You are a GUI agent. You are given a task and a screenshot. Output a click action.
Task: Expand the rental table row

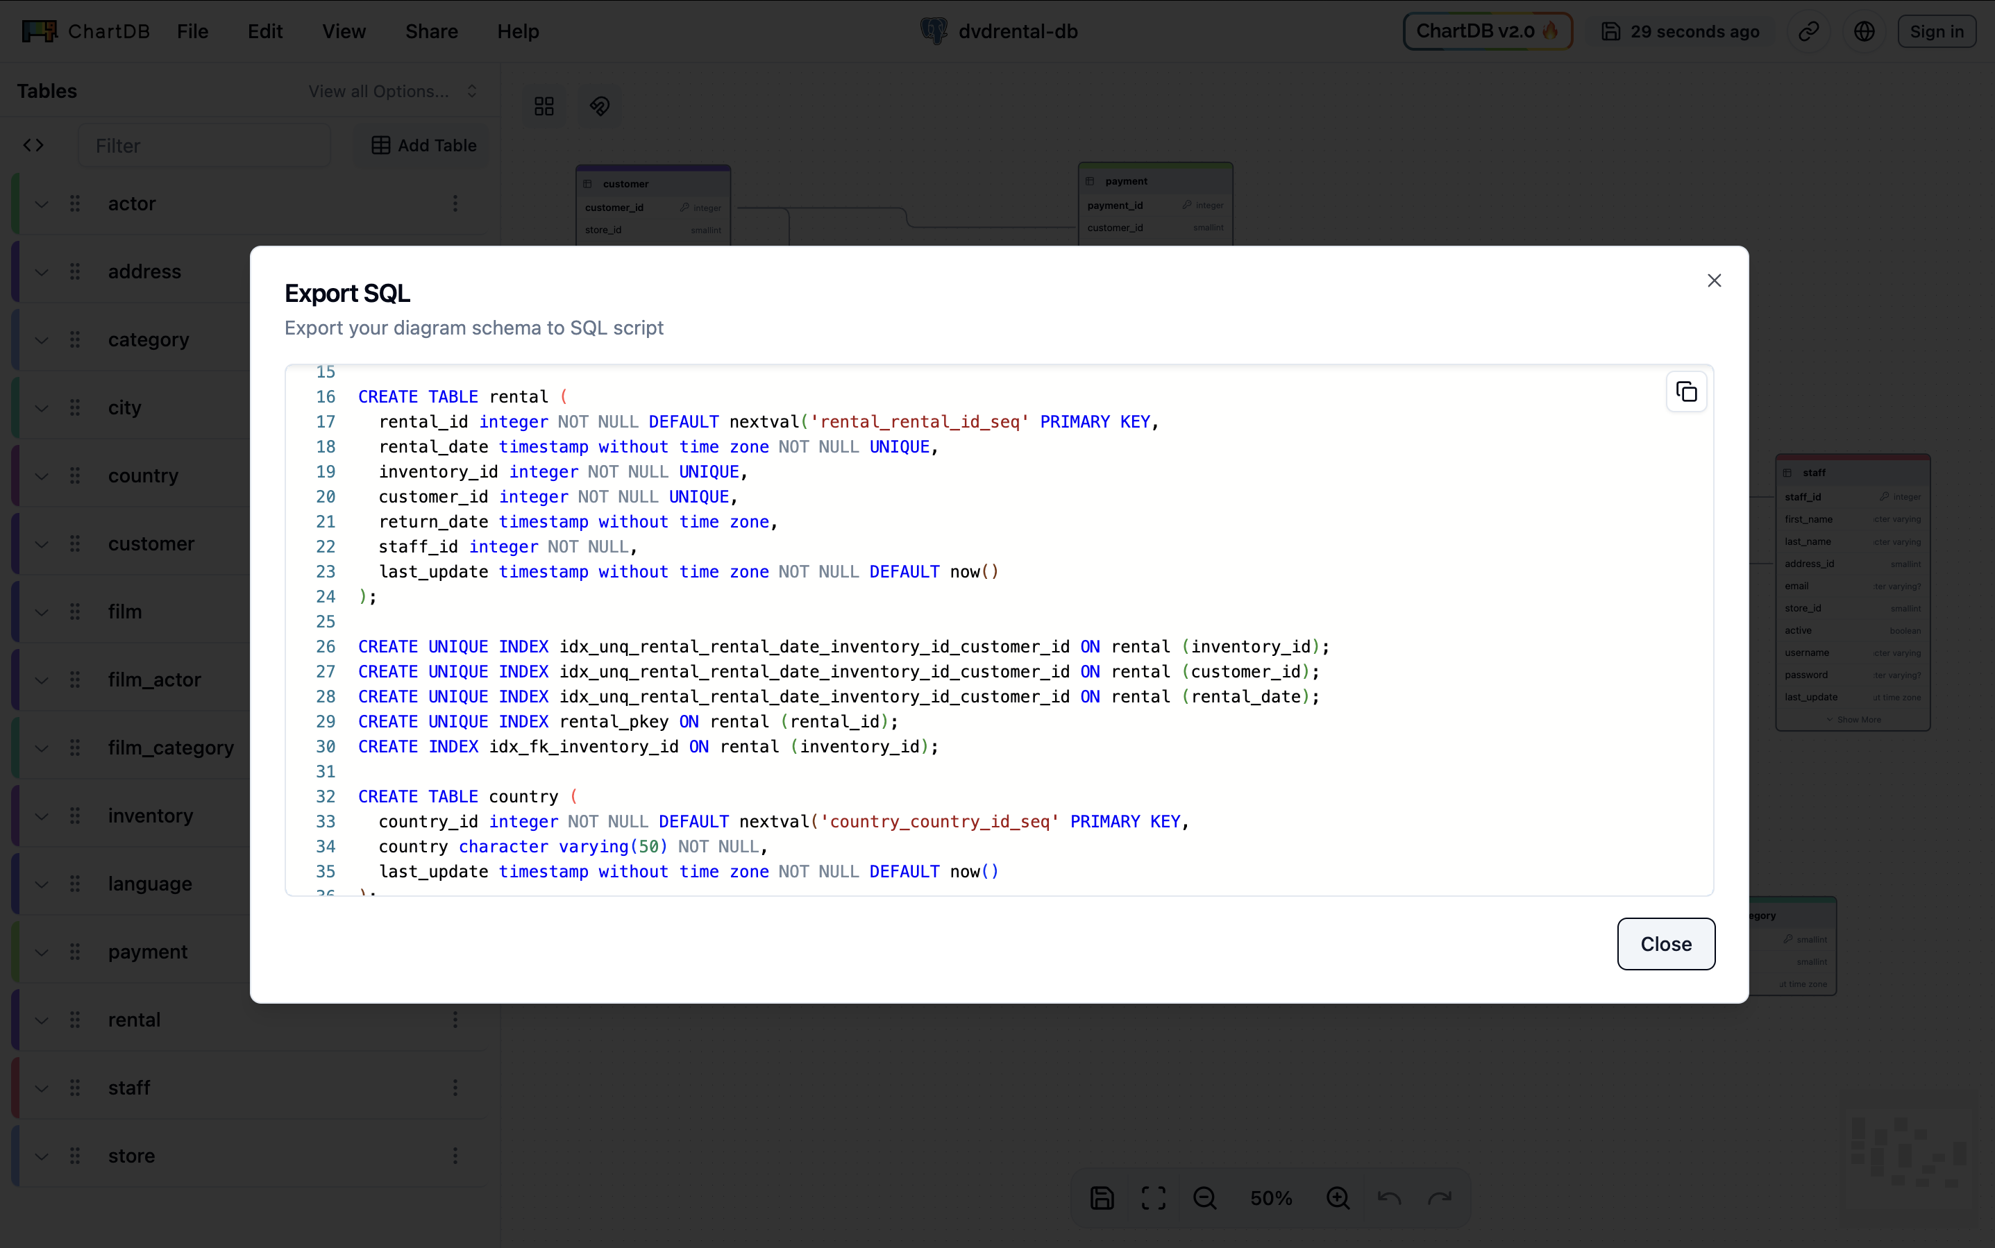pyautogui.click(x=41, y=1020)
